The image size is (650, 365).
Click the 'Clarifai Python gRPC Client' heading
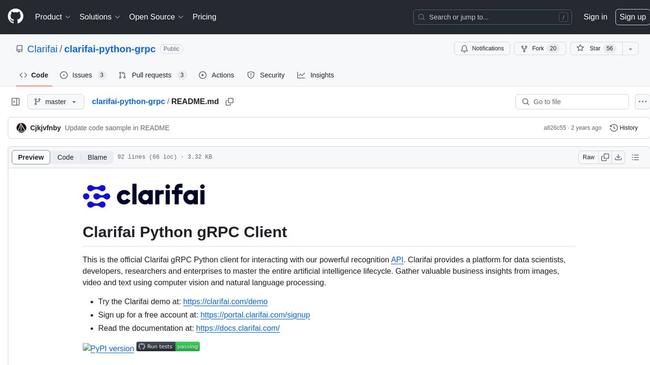(x=184, y=232)
